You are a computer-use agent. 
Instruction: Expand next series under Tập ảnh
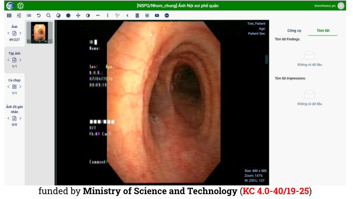point(20,60)
